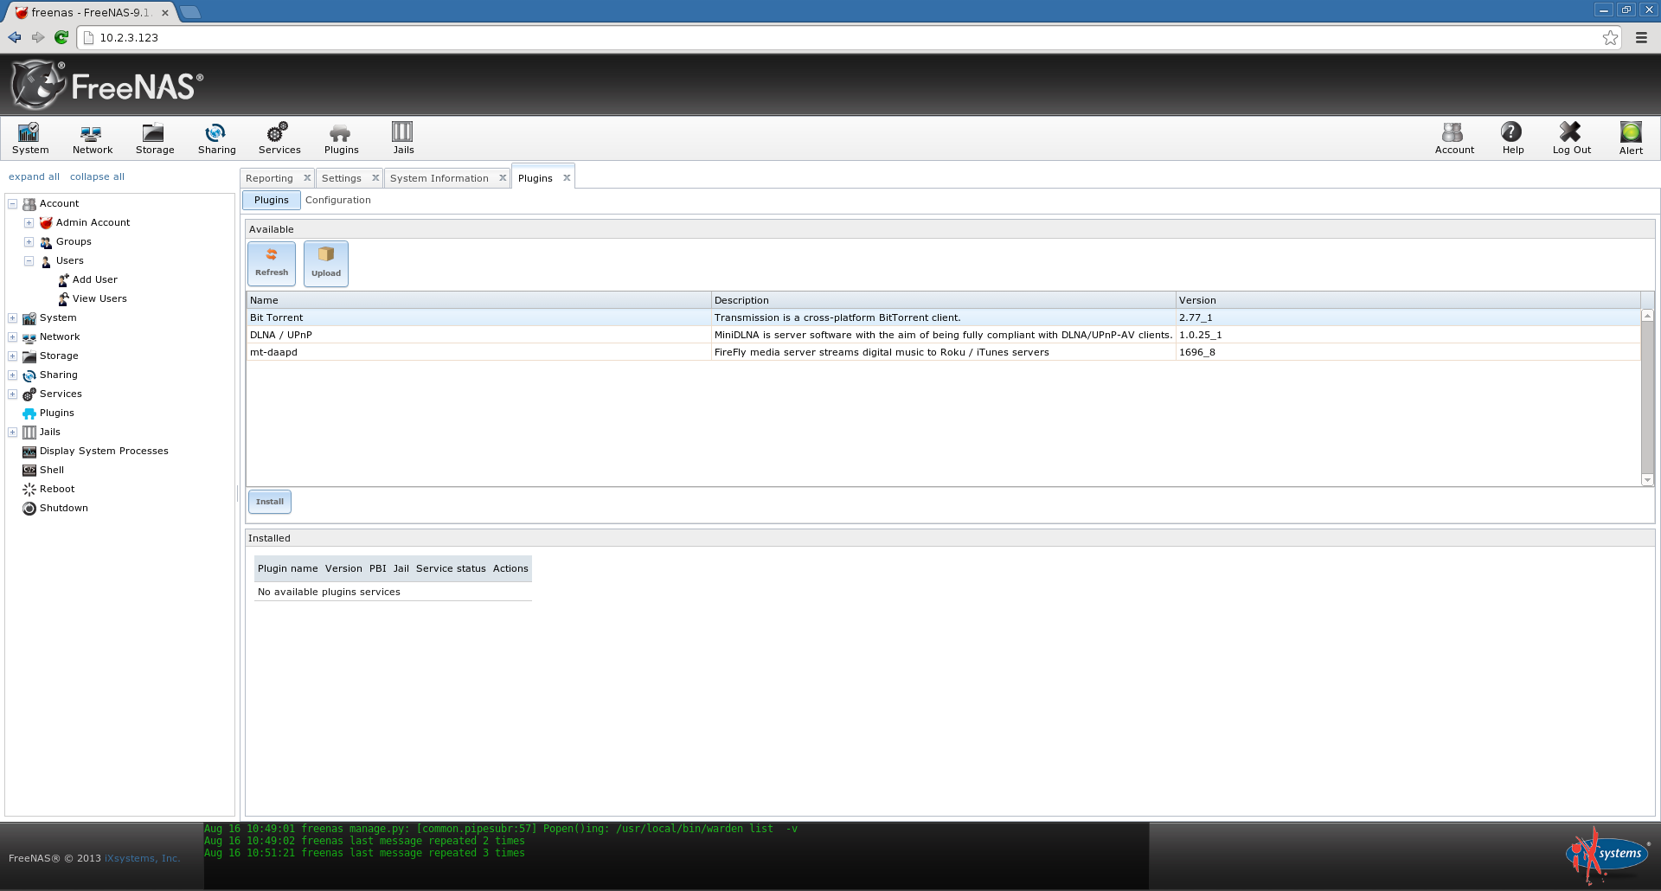This screenshot has width=1661, height=891.
Task: Collapse the Account tree node
Action: (13, 203)
